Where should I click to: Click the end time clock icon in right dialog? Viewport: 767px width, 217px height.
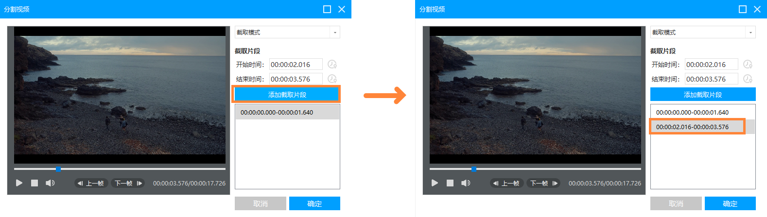(x=748, y=79)
